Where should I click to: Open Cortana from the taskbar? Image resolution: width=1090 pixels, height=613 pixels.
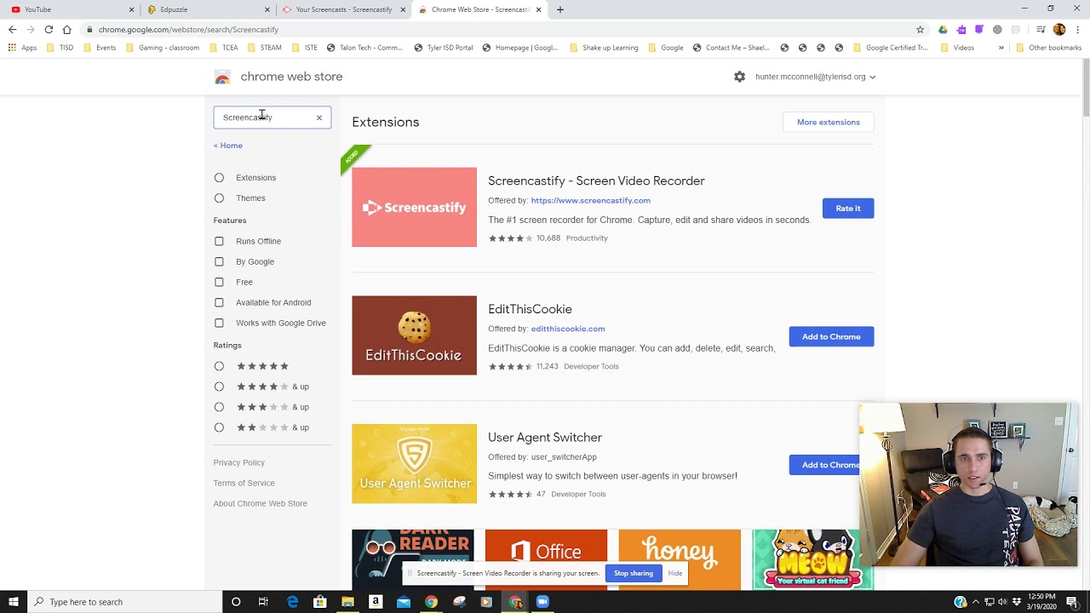click(236, 602)
